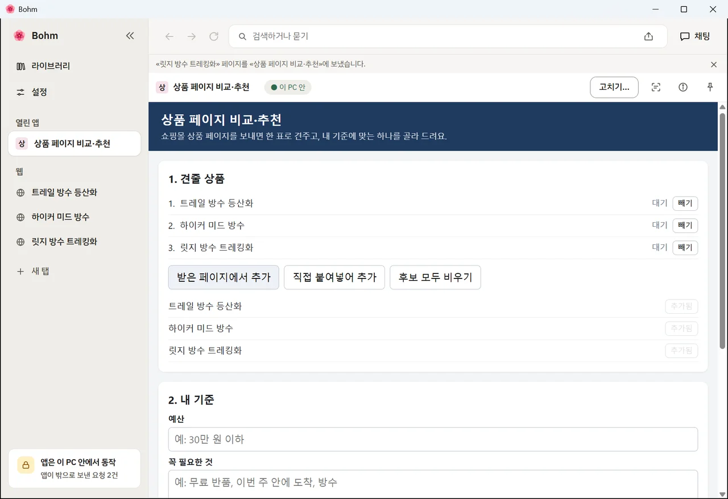Image resolution: width=728 pixels, height=499 pixels.
Task: Click the 앱이 밖으로 보낸 요청 2건 text
Action: (79, 475)
